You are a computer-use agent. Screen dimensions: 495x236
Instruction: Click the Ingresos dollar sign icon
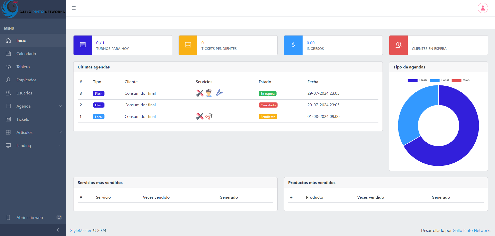click(x=293, y=45)
